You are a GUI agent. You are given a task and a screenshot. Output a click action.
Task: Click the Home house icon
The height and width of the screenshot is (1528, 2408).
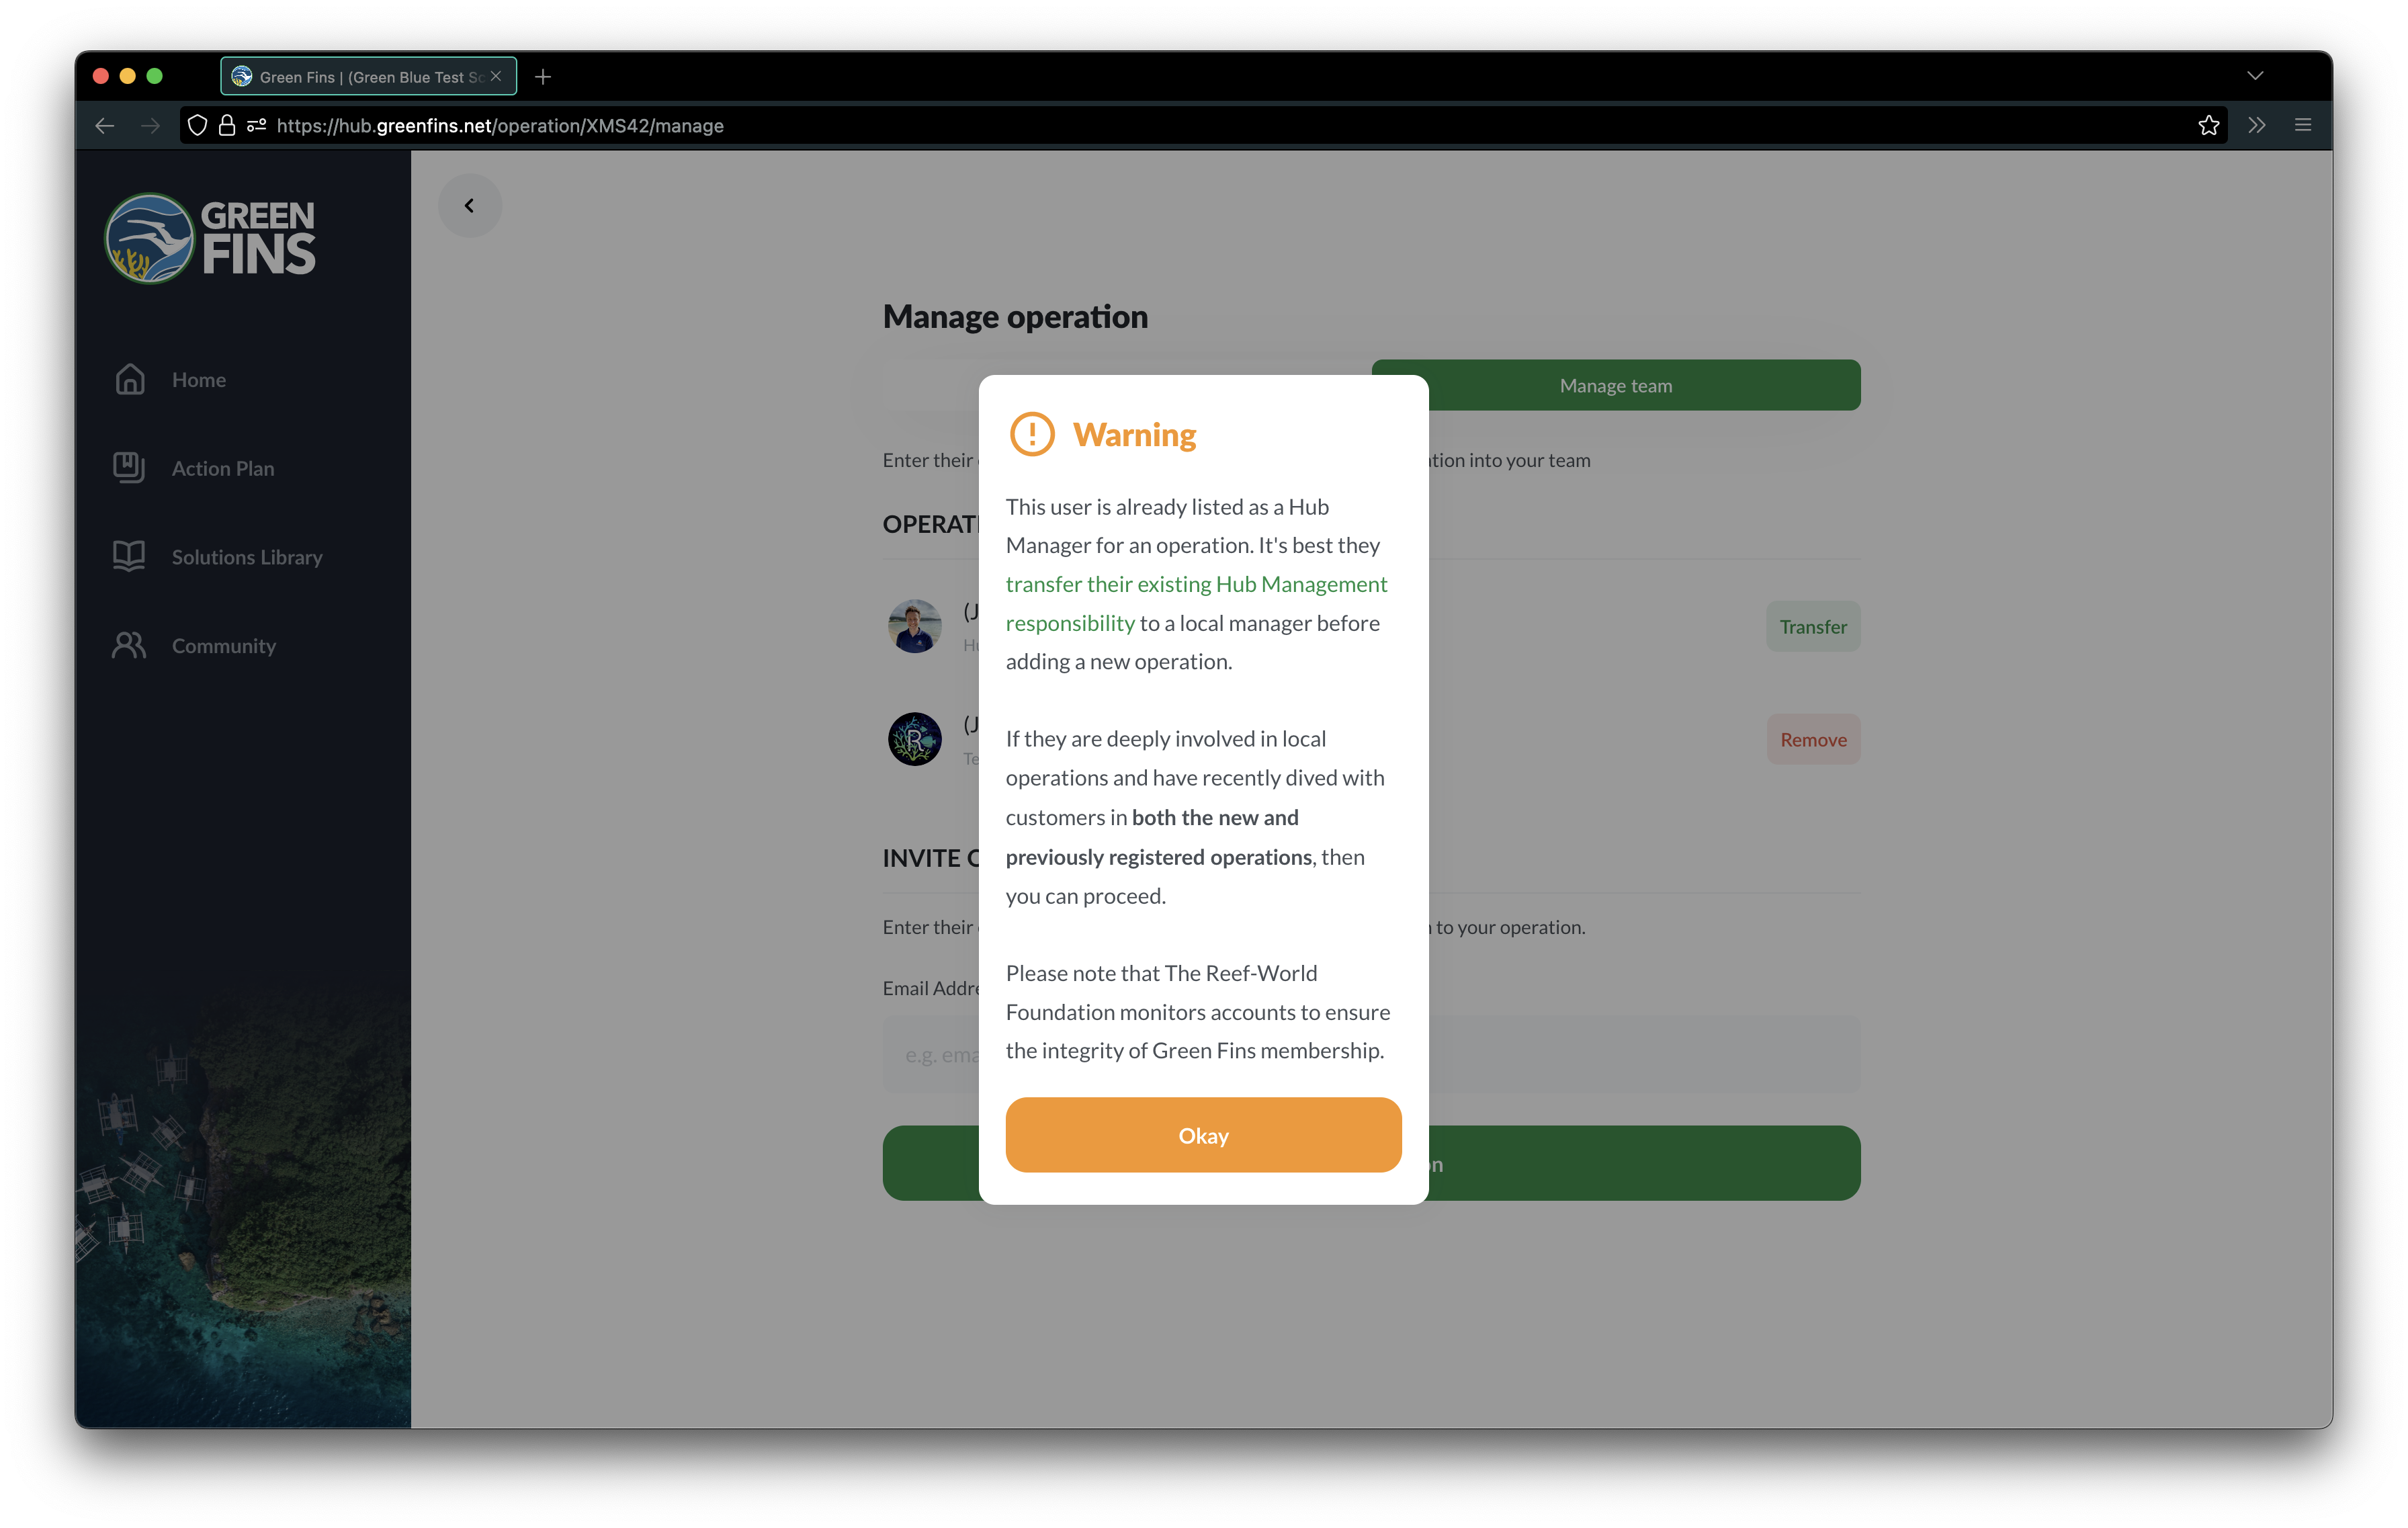130,379
